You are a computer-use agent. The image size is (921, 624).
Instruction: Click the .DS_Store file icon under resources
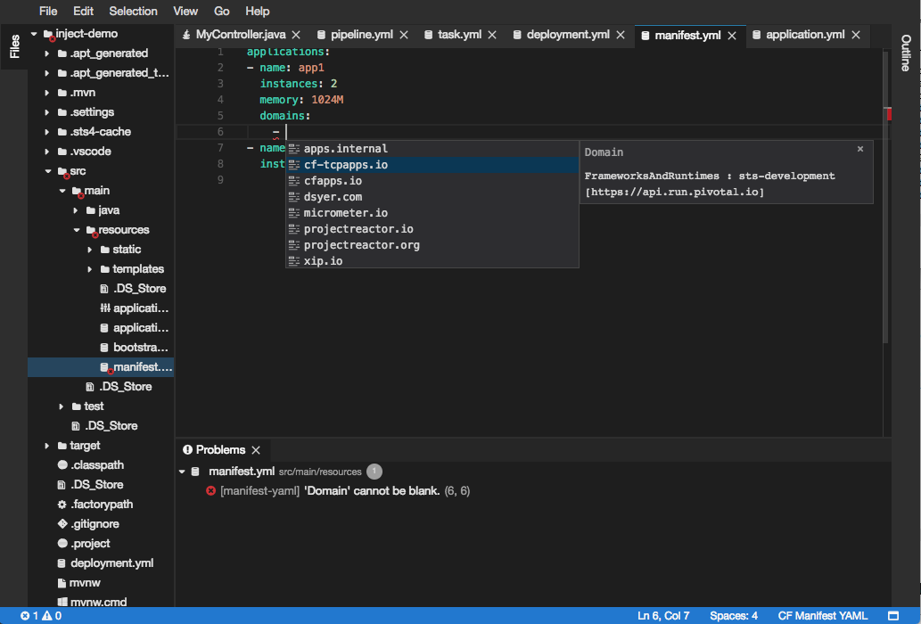pyautogui.click(x=105, y=288)
